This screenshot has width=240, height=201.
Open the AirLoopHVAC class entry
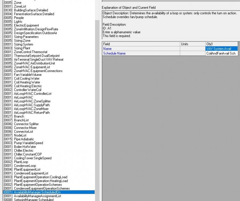(x=23, y=97)
